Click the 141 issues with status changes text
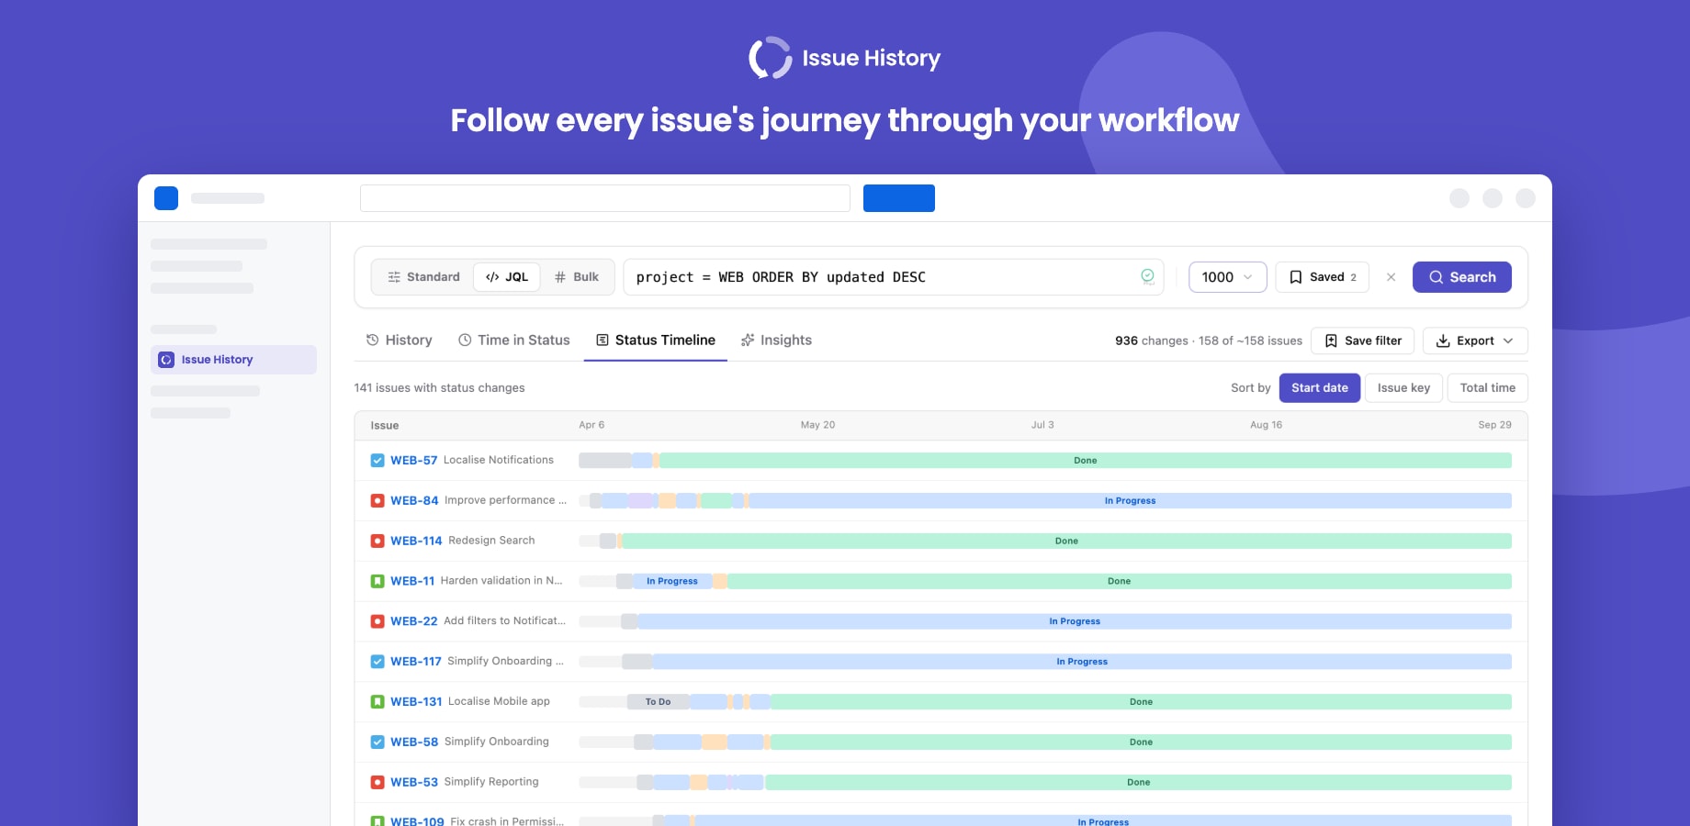Image resolution: width=1690 pixels, height=826 pixels. (439, 388)
